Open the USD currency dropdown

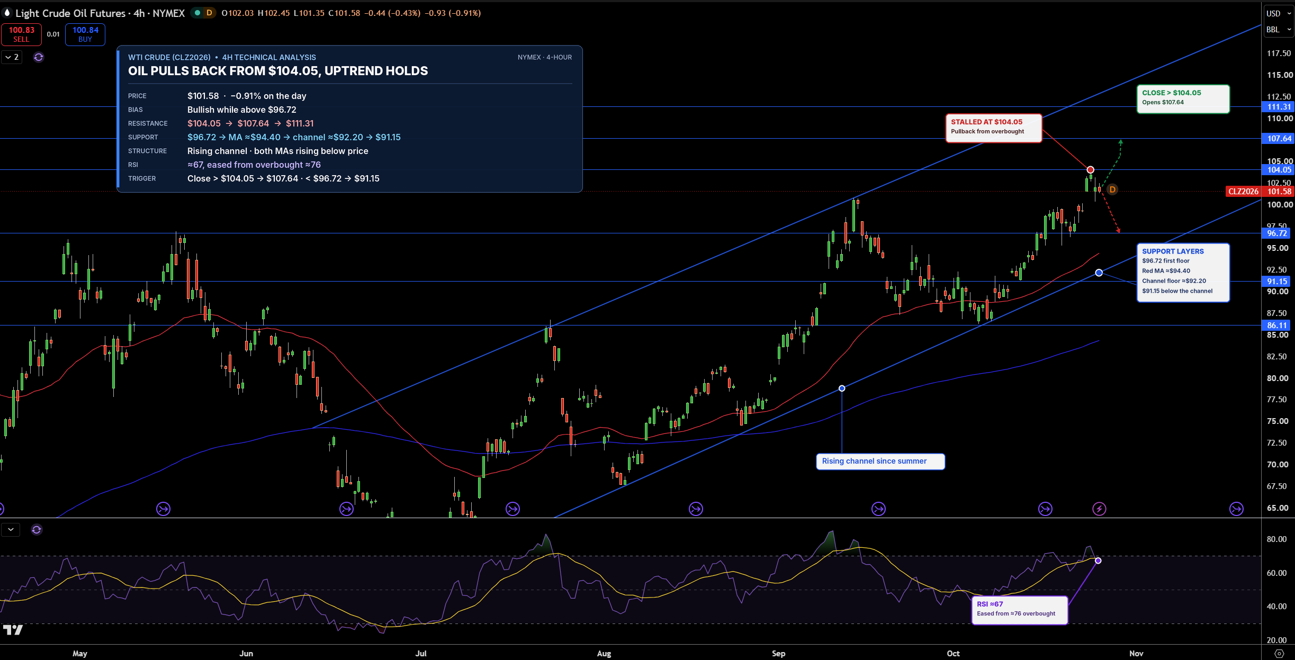point(1279,13)
